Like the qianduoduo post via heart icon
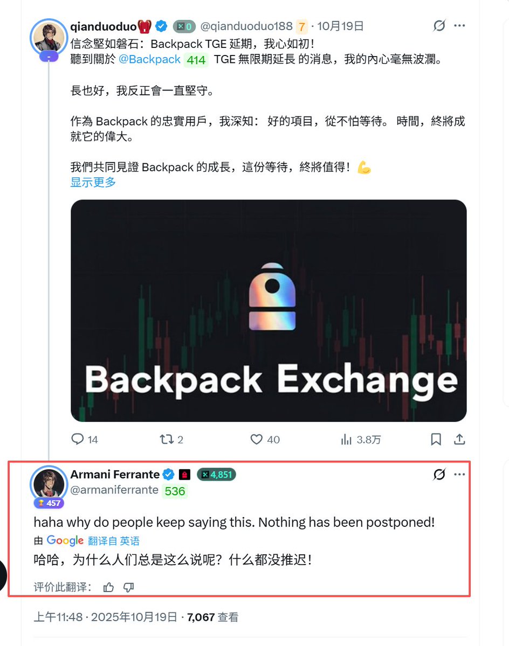The height and width of the screenshot is (646, 509). coord(256,439)
